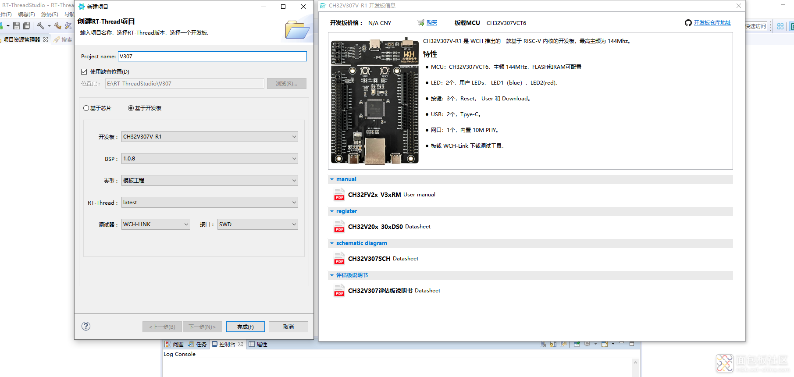Open the CH32FV2x_V3xRM User manual entry
794x377 pixels.
[392, 195]
